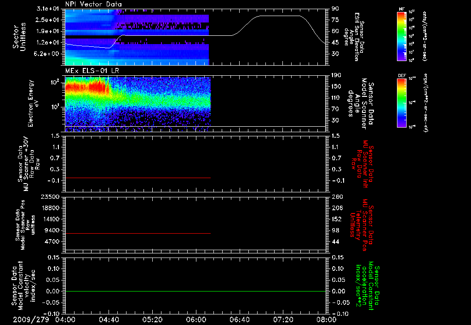Click the '90' sun elevation tick label
This screenshot has width=471, height=325.
pyautogui.click(x=335, y=8)
